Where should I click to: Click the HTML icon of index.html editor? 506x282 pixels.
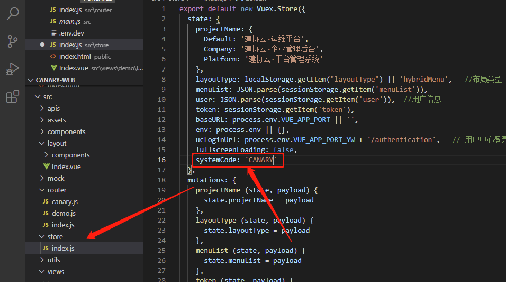point(53,57)
